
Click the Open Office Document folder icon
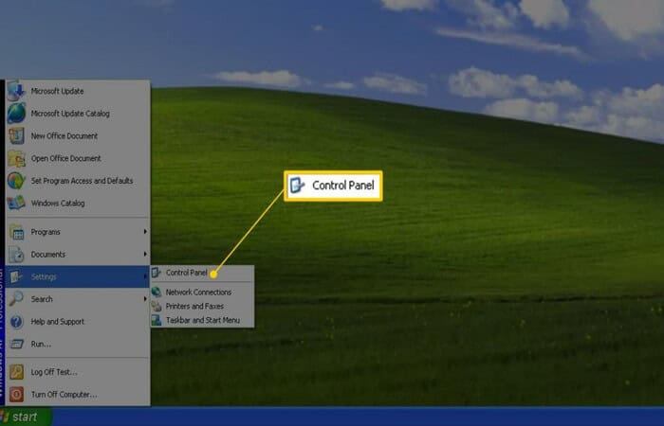16,158
